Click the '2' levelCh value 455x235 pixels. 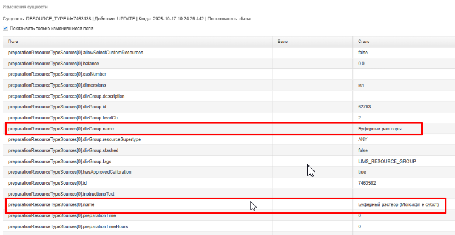[360, 118]
